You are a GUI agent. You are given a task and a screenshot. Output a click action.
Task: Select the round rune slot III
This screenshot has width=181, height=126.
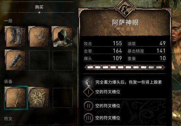pyautogui.click(x=88, y=118)
